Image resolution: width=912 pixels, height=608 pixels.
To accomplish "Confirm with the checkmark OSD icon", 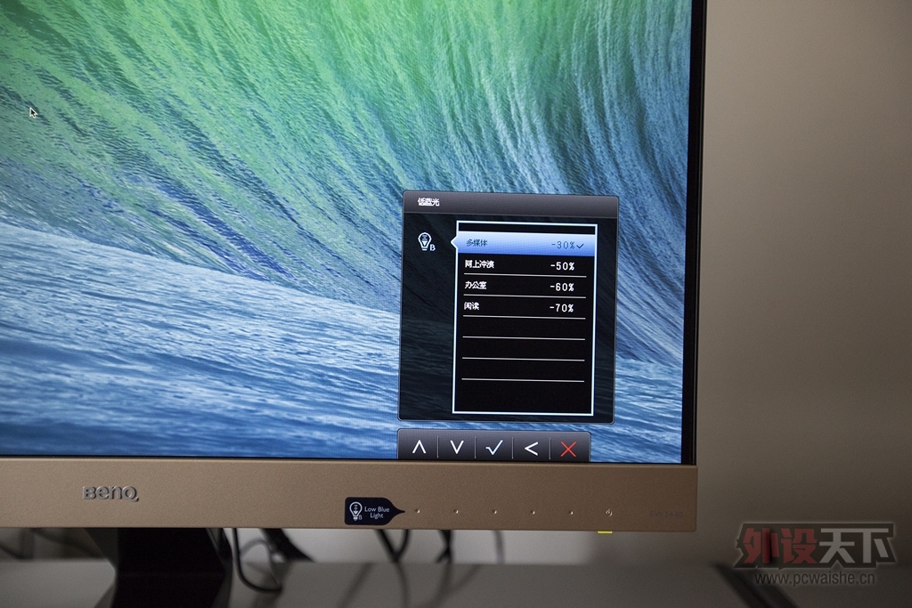I will pyautogui.click(x=494, y=448).
